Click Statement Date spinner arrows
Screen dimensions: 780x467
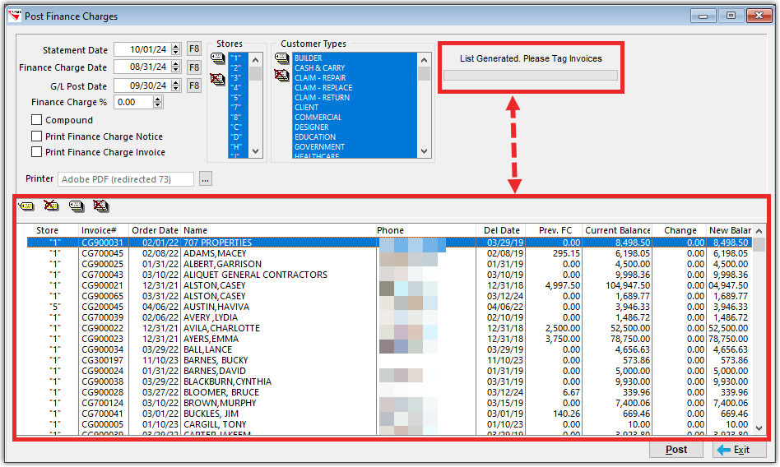click(x=175, y=49)
